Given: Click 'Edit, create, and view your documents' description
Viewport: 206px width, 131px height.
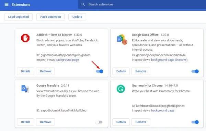Looking at the screenshot, I should (x=162, y=45).
